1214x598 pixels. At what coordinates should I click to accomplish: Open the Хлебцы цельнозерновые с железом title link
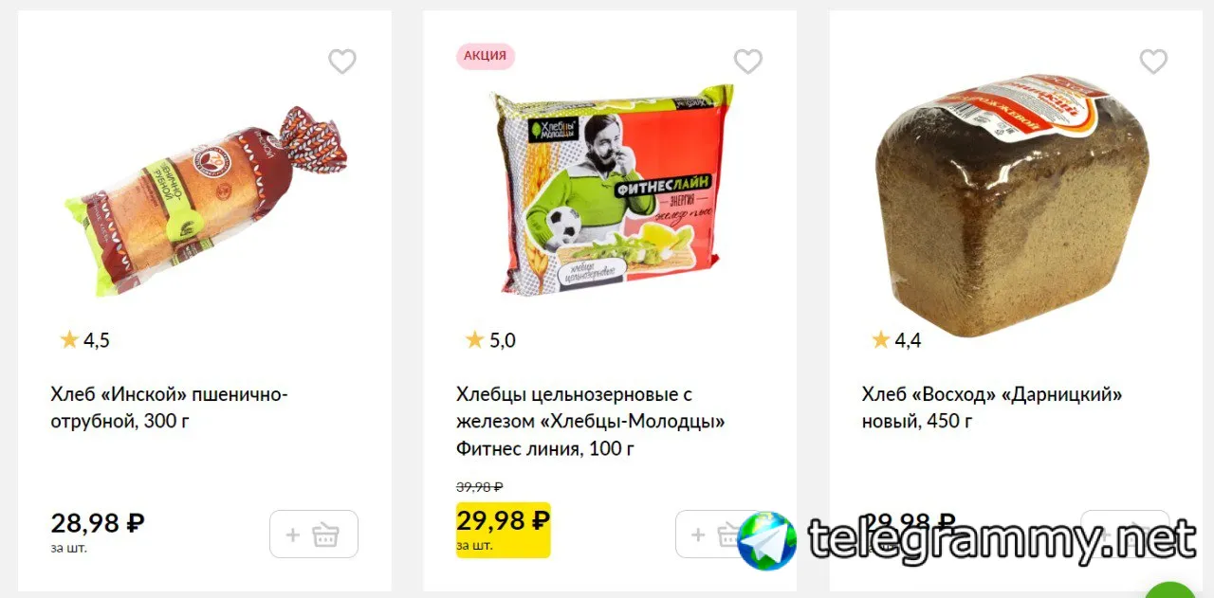point(590,421)
